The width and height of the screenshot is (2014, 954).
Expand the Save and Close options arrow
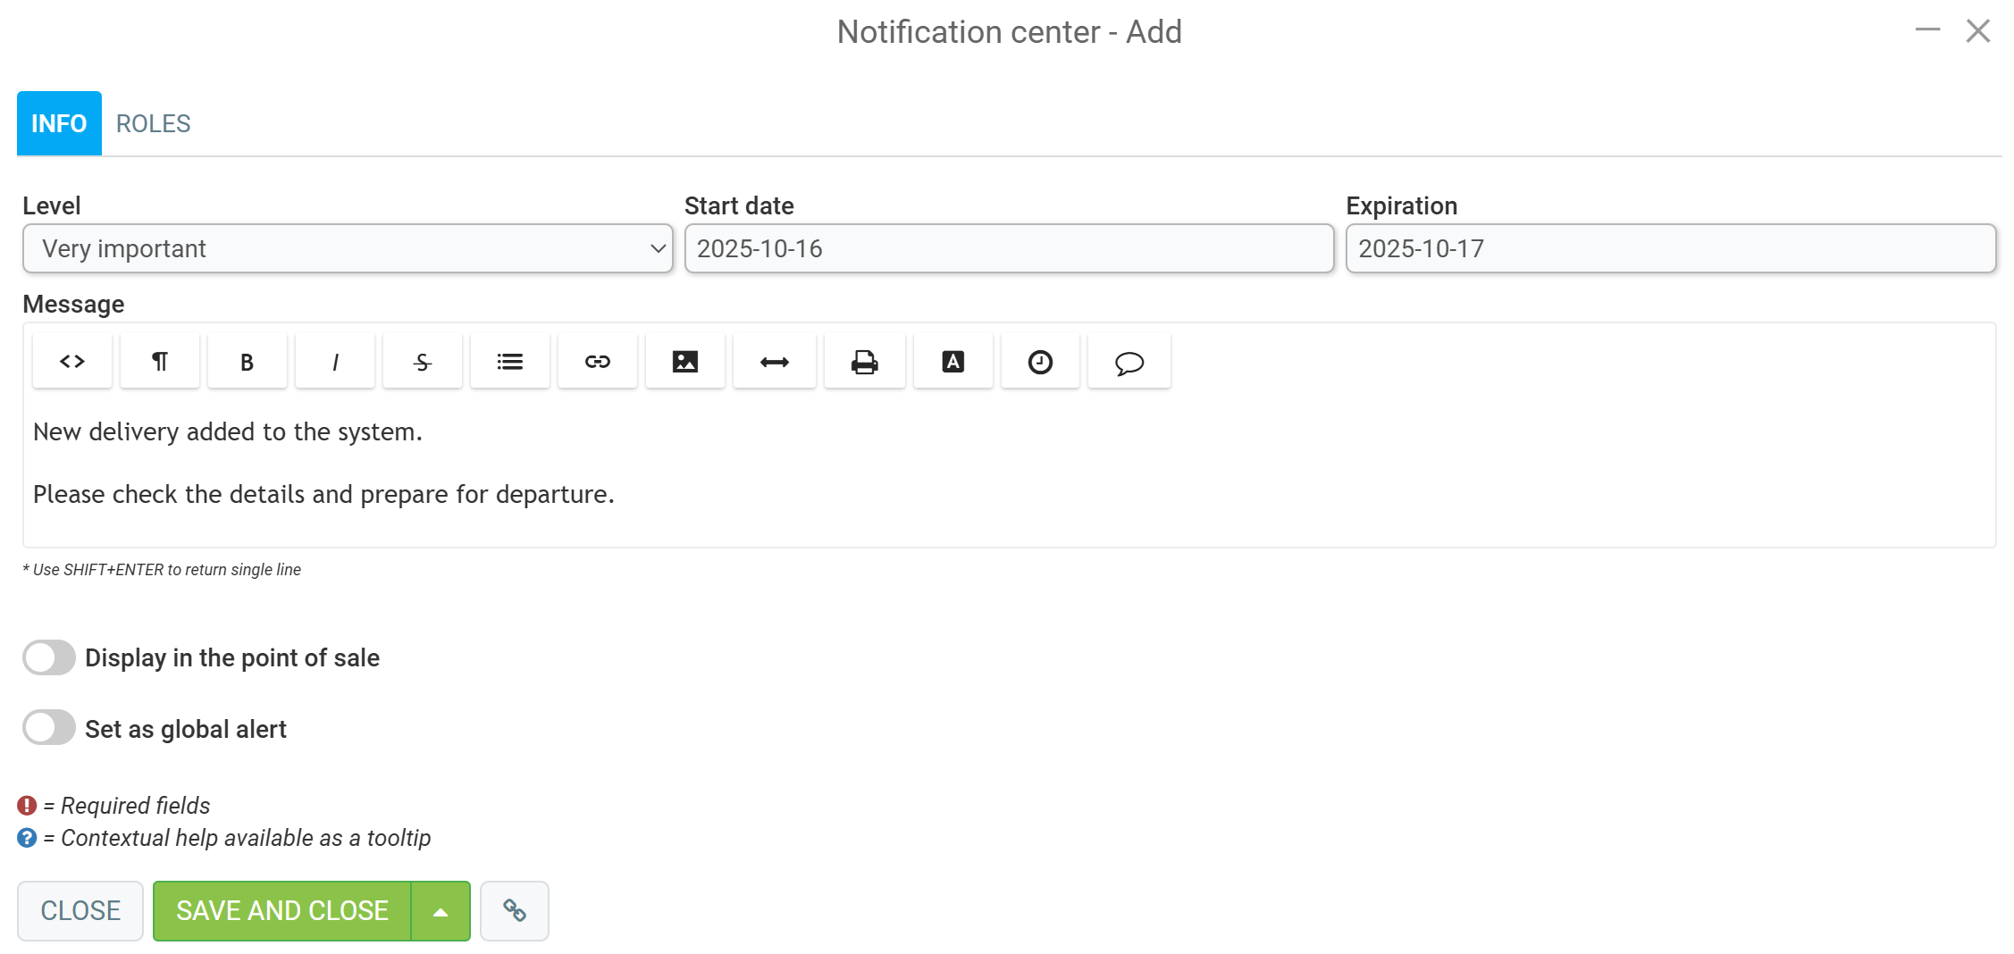pyautogui.click(x=441, y=911)
